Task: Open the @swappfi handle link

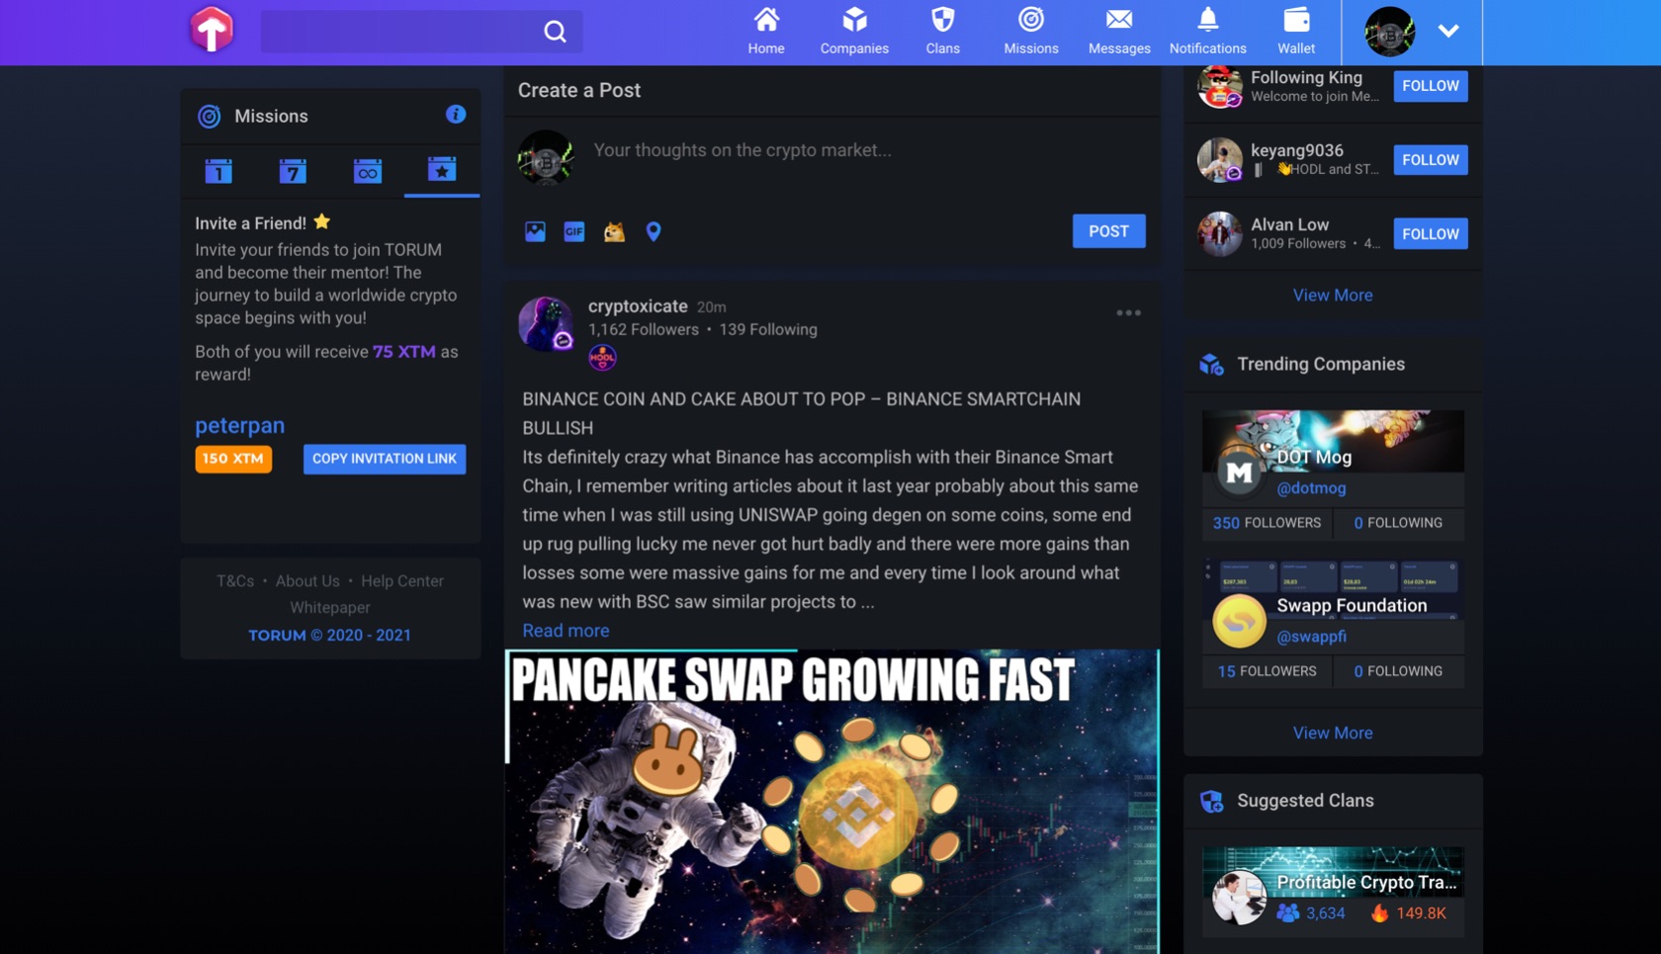Action: (1311, 637)
